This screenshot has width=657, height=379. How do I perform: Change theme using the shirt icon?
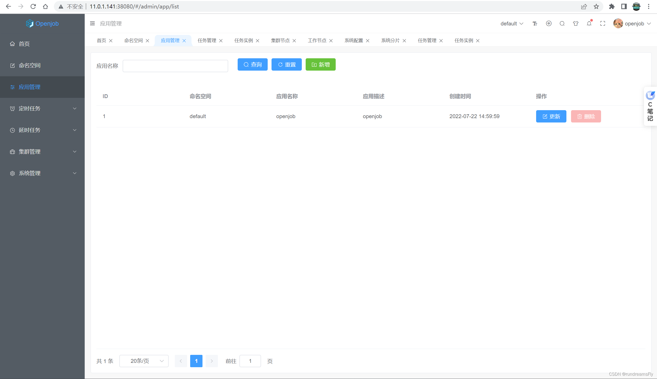[575, 23]
